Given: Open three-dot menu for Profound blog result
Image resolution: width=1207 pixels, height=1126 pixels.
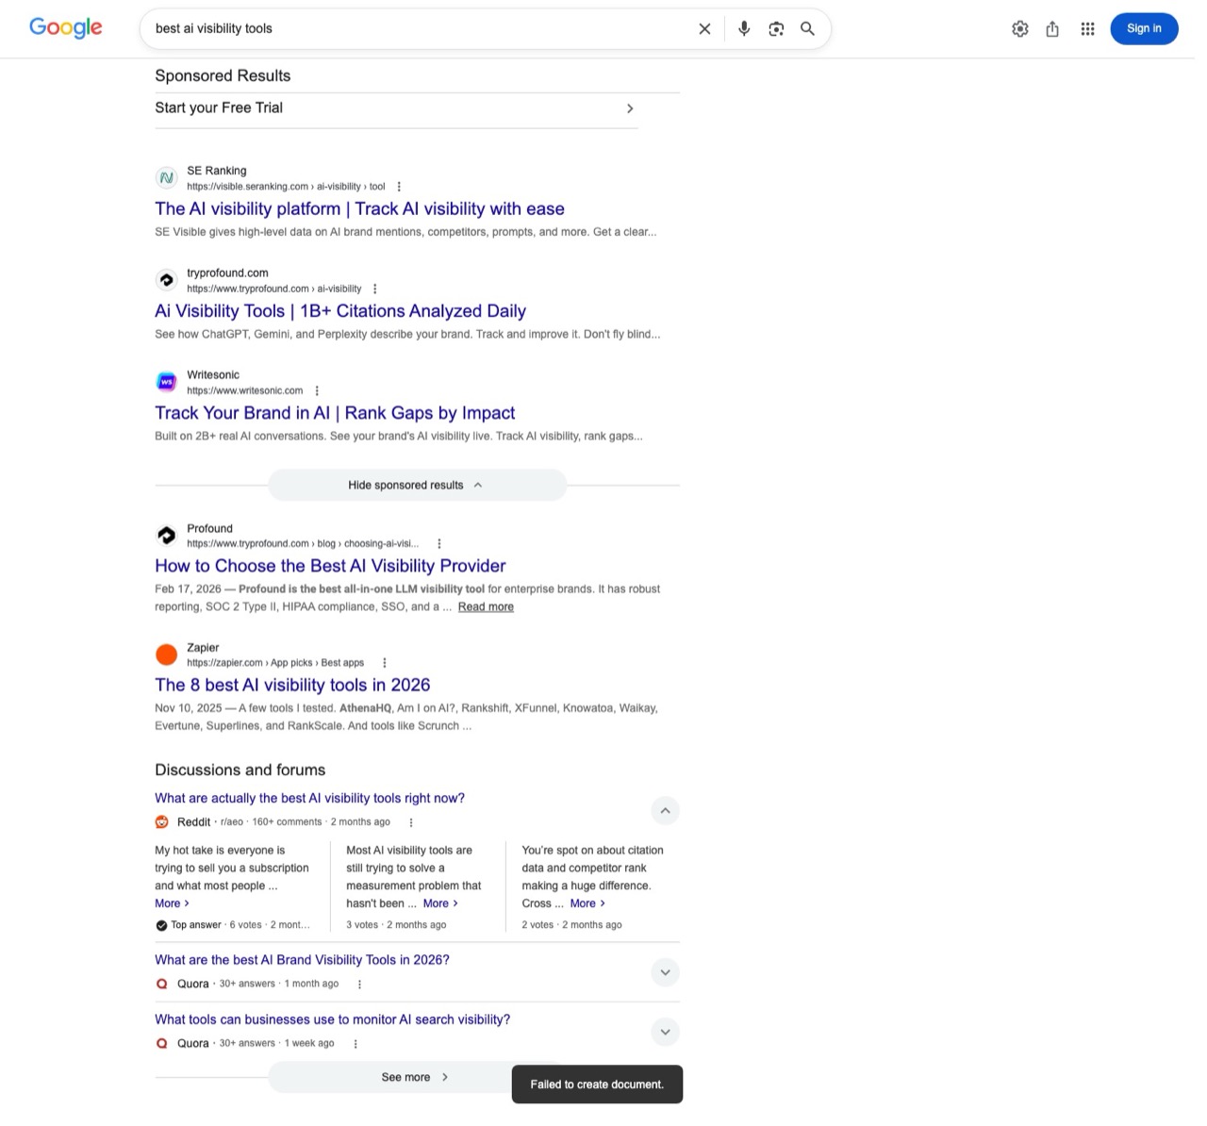Looking at the screenshot, I should (439, 544).
